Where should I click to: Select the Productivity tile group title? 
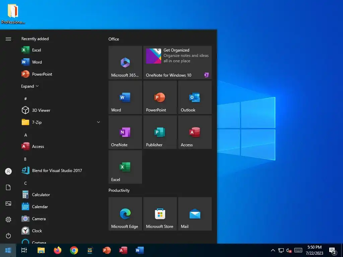click(119, 190)
